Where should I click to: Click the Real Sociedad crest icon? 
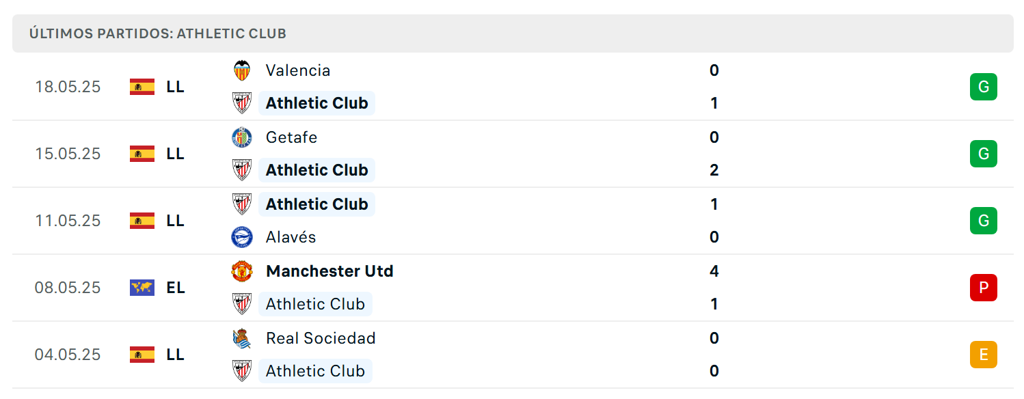coord(242,338)
